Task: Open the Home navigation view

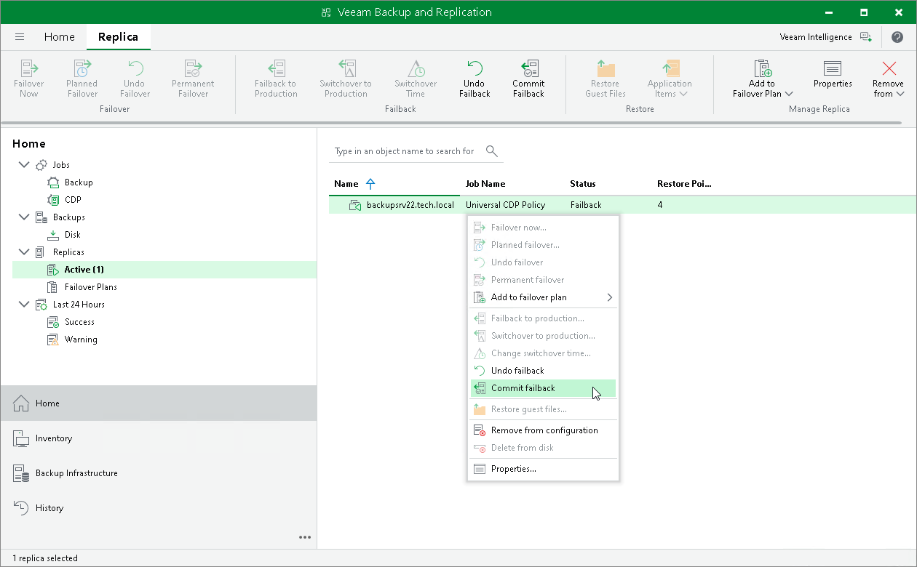Action: pos(159,403)
